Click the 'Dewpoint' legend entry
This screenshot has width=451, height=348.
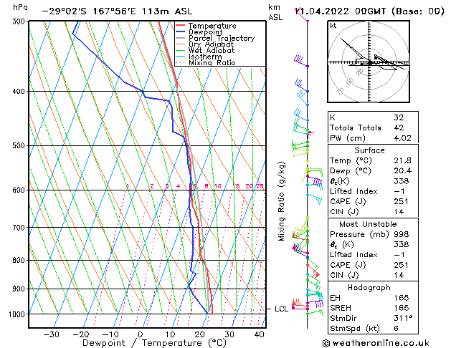(205, 32)
